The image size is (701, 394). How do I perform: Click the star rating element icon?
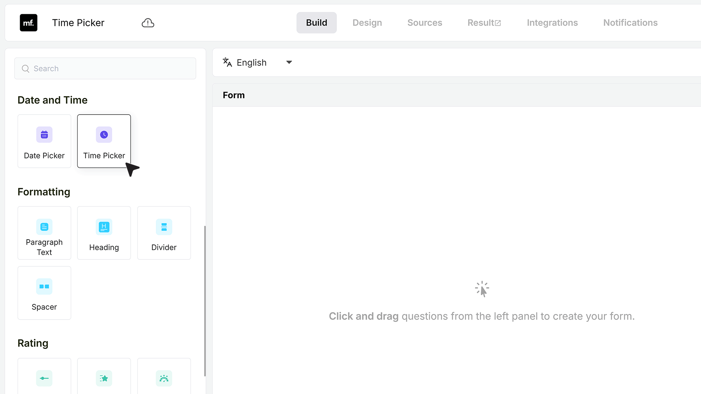pyautogui.click(x=104, y=378)
